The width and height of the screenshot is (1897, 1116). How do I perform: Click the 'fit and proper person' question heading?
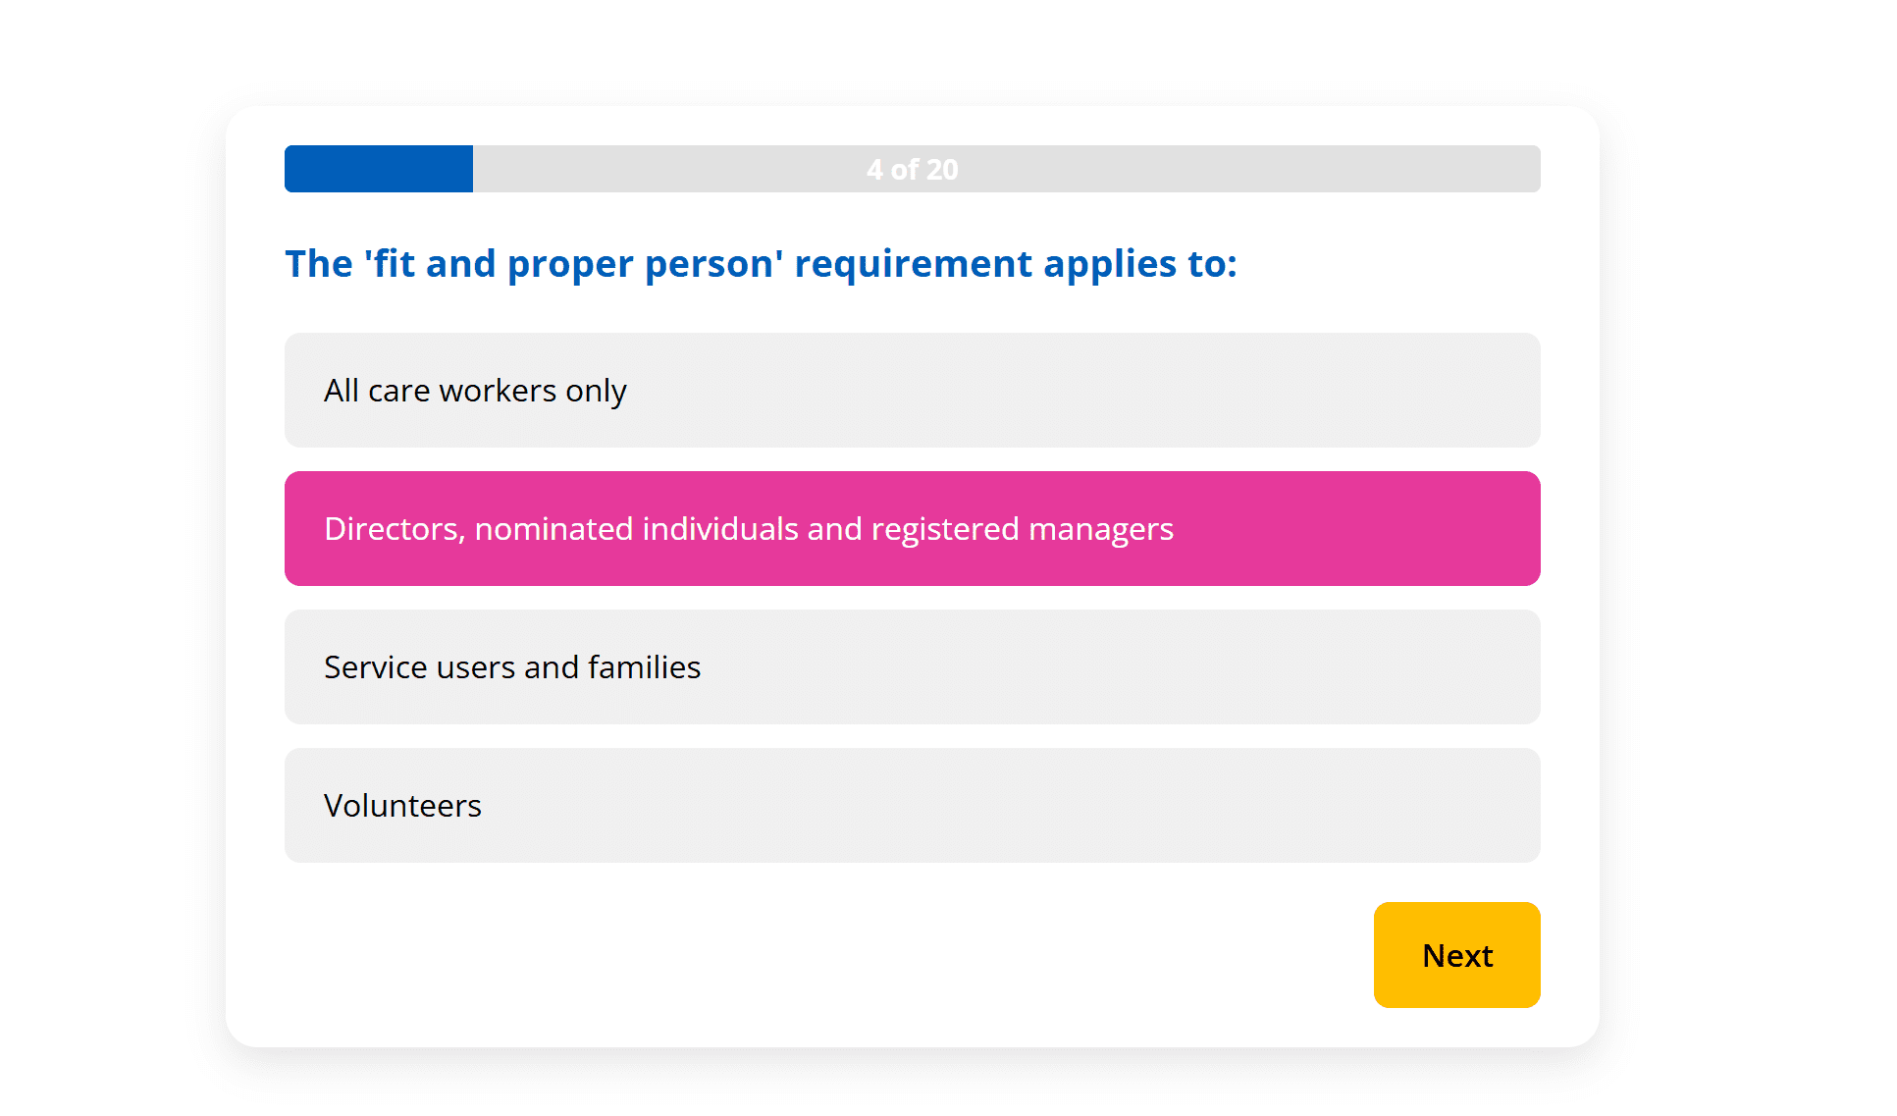point(761,263)
